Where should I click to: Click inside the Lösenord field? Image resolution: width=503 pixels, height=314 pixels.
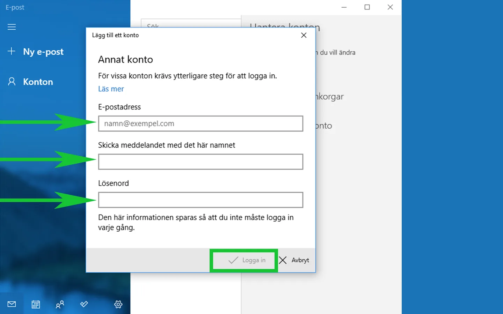coord(200,200)
